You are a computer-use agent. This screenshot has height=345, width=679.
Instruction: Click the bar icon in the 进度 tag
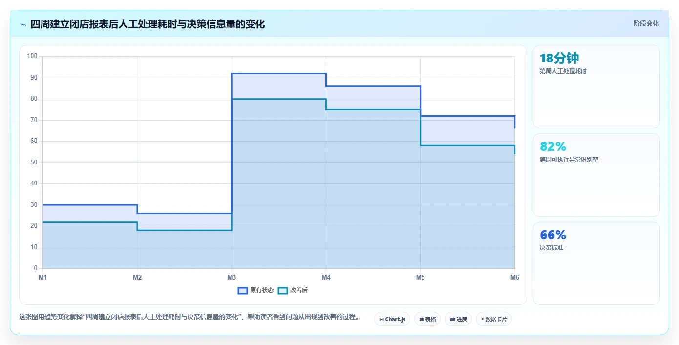[452, 320]
